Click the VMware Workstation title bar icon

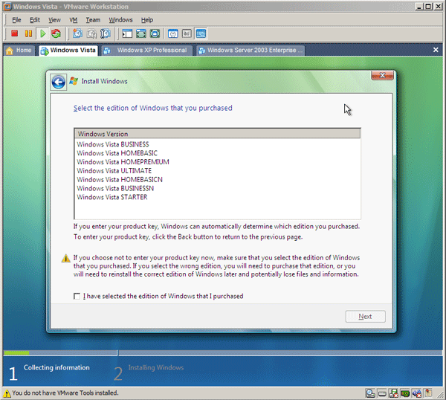coord(7,6)
